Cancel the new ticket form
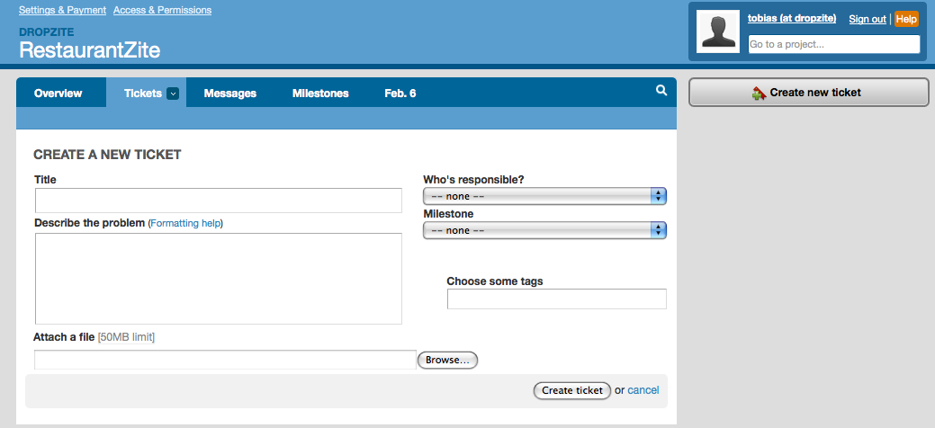 [x=643, y=390]
